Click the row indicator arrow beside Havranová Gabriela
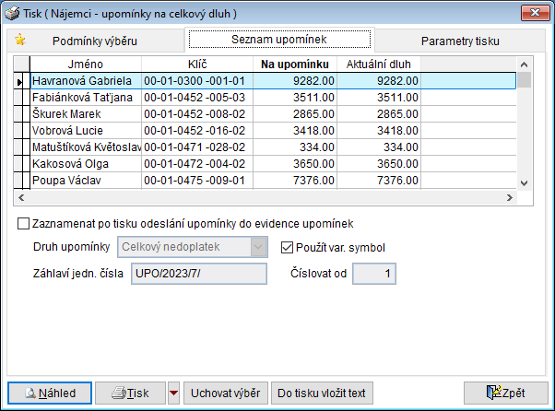The width and height of the screenshot is (555, 411). pos(21,81)
